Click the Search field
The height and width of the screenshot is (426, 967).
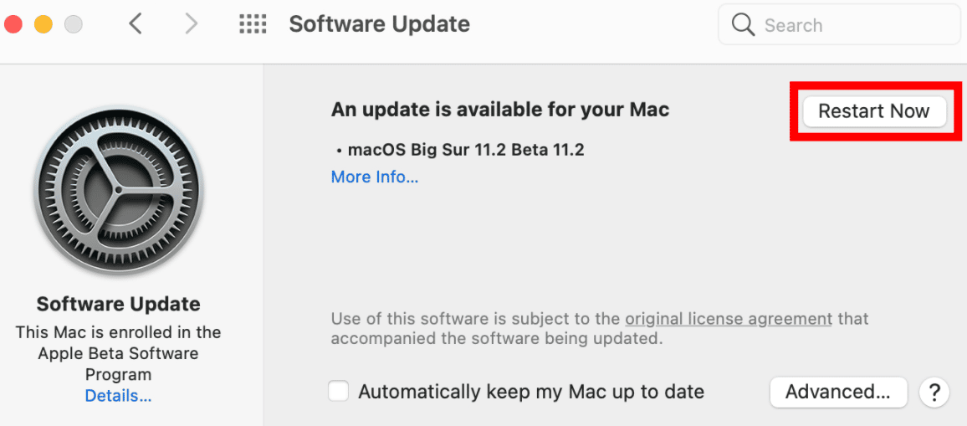point(839,25)
